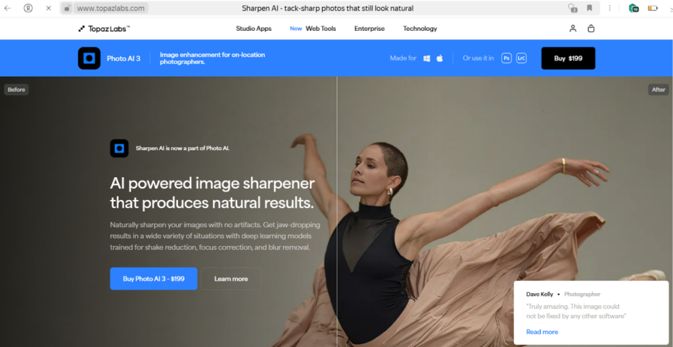This screenshot has width=673, height=347.
Task: Open the Enterprise menu
Action: click(369, 29)
